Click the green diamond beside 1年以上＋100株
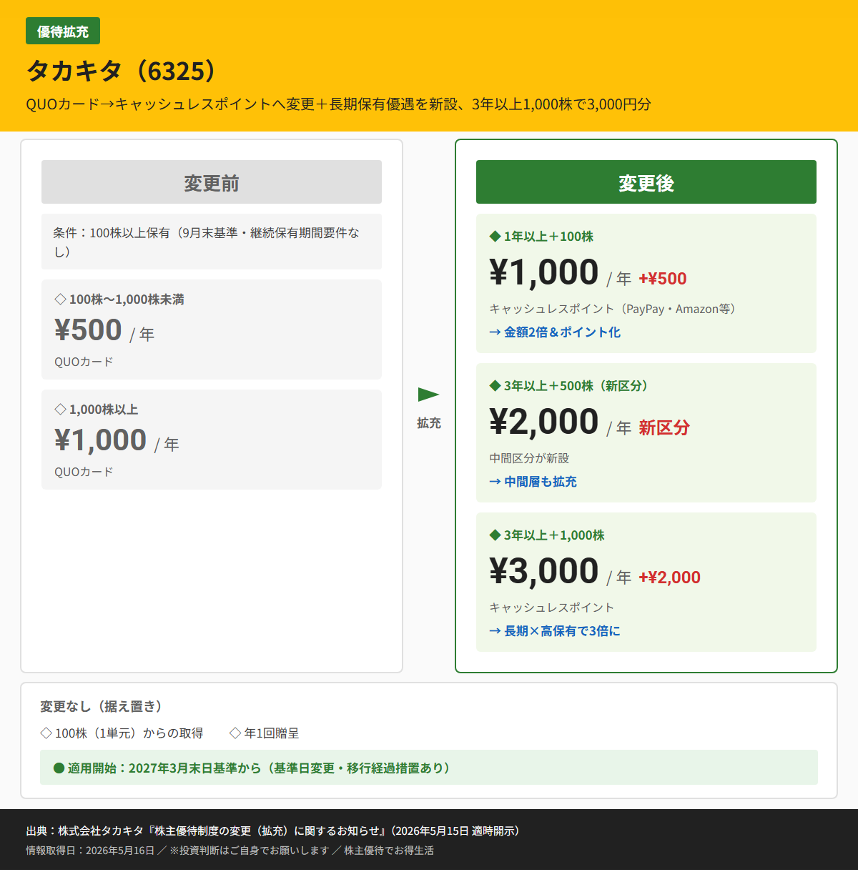858x887 pixels. click(495, 237)
